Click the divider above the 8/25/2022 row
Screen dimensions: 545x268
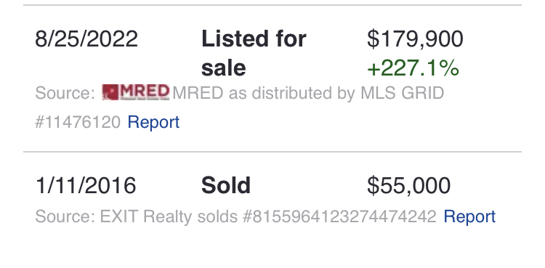click(272, 5)
